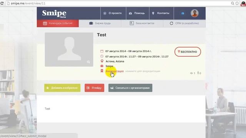
Task: Click the БЕСПЛАТНО price badge
Action: [x=188, y=52]
